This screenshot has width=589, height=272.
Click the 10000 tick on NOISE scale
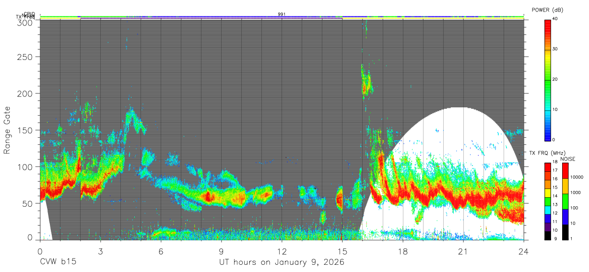[x=577, y=177]
